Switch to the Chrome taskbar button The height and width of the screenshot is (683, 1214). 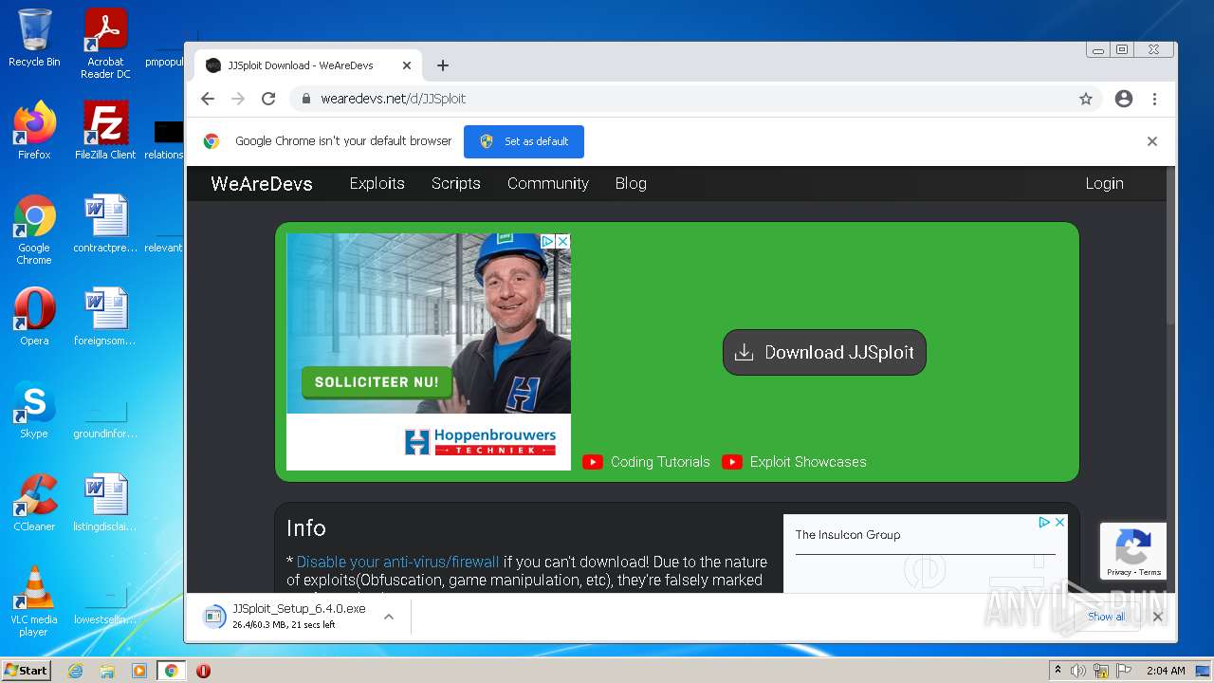pyautogui.click(x=172, y=671)
